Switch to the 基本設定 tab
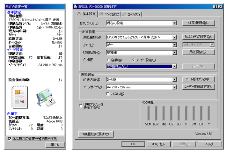Image resolution: width=227 pixels, height=153 pixels. click(x=87, y=14)
